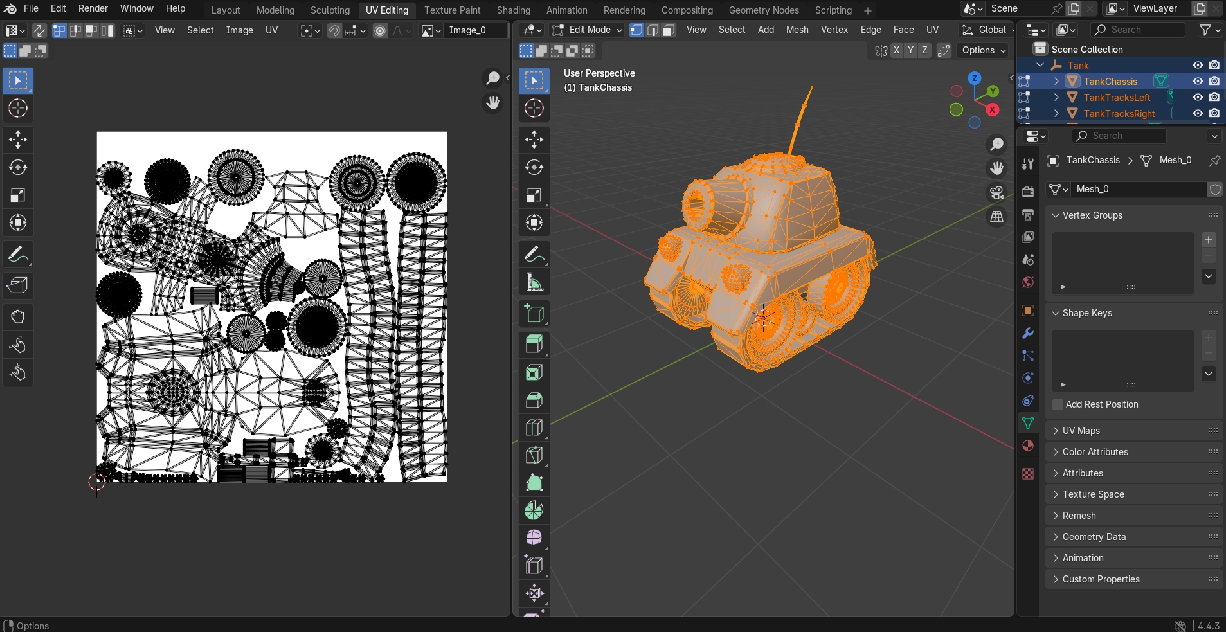
Task: Hide TankChassis in the viewport
Action: coord(1198,81)
